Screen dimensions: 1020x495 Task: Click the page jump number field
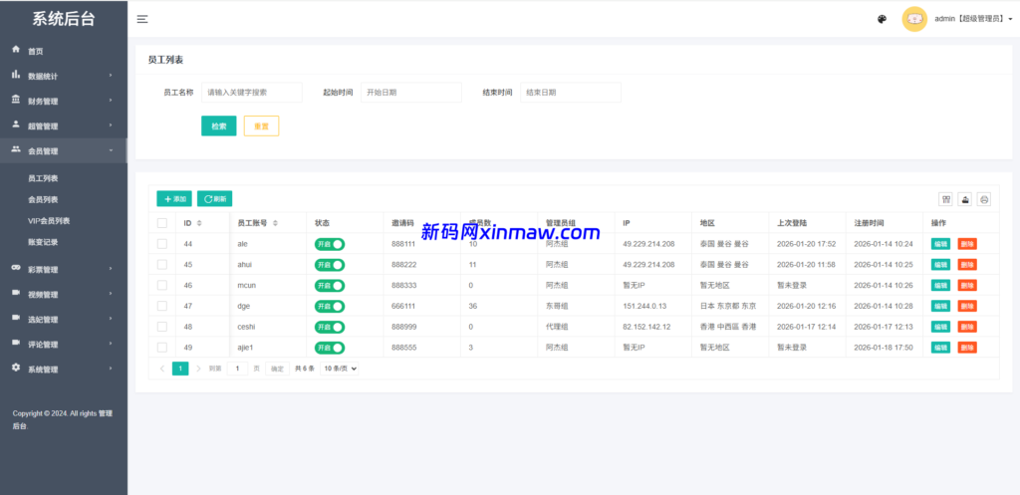point(237,369)
